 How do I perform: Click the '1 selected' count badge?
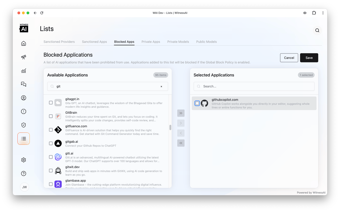pyautogui.click(x=306, y=75)
